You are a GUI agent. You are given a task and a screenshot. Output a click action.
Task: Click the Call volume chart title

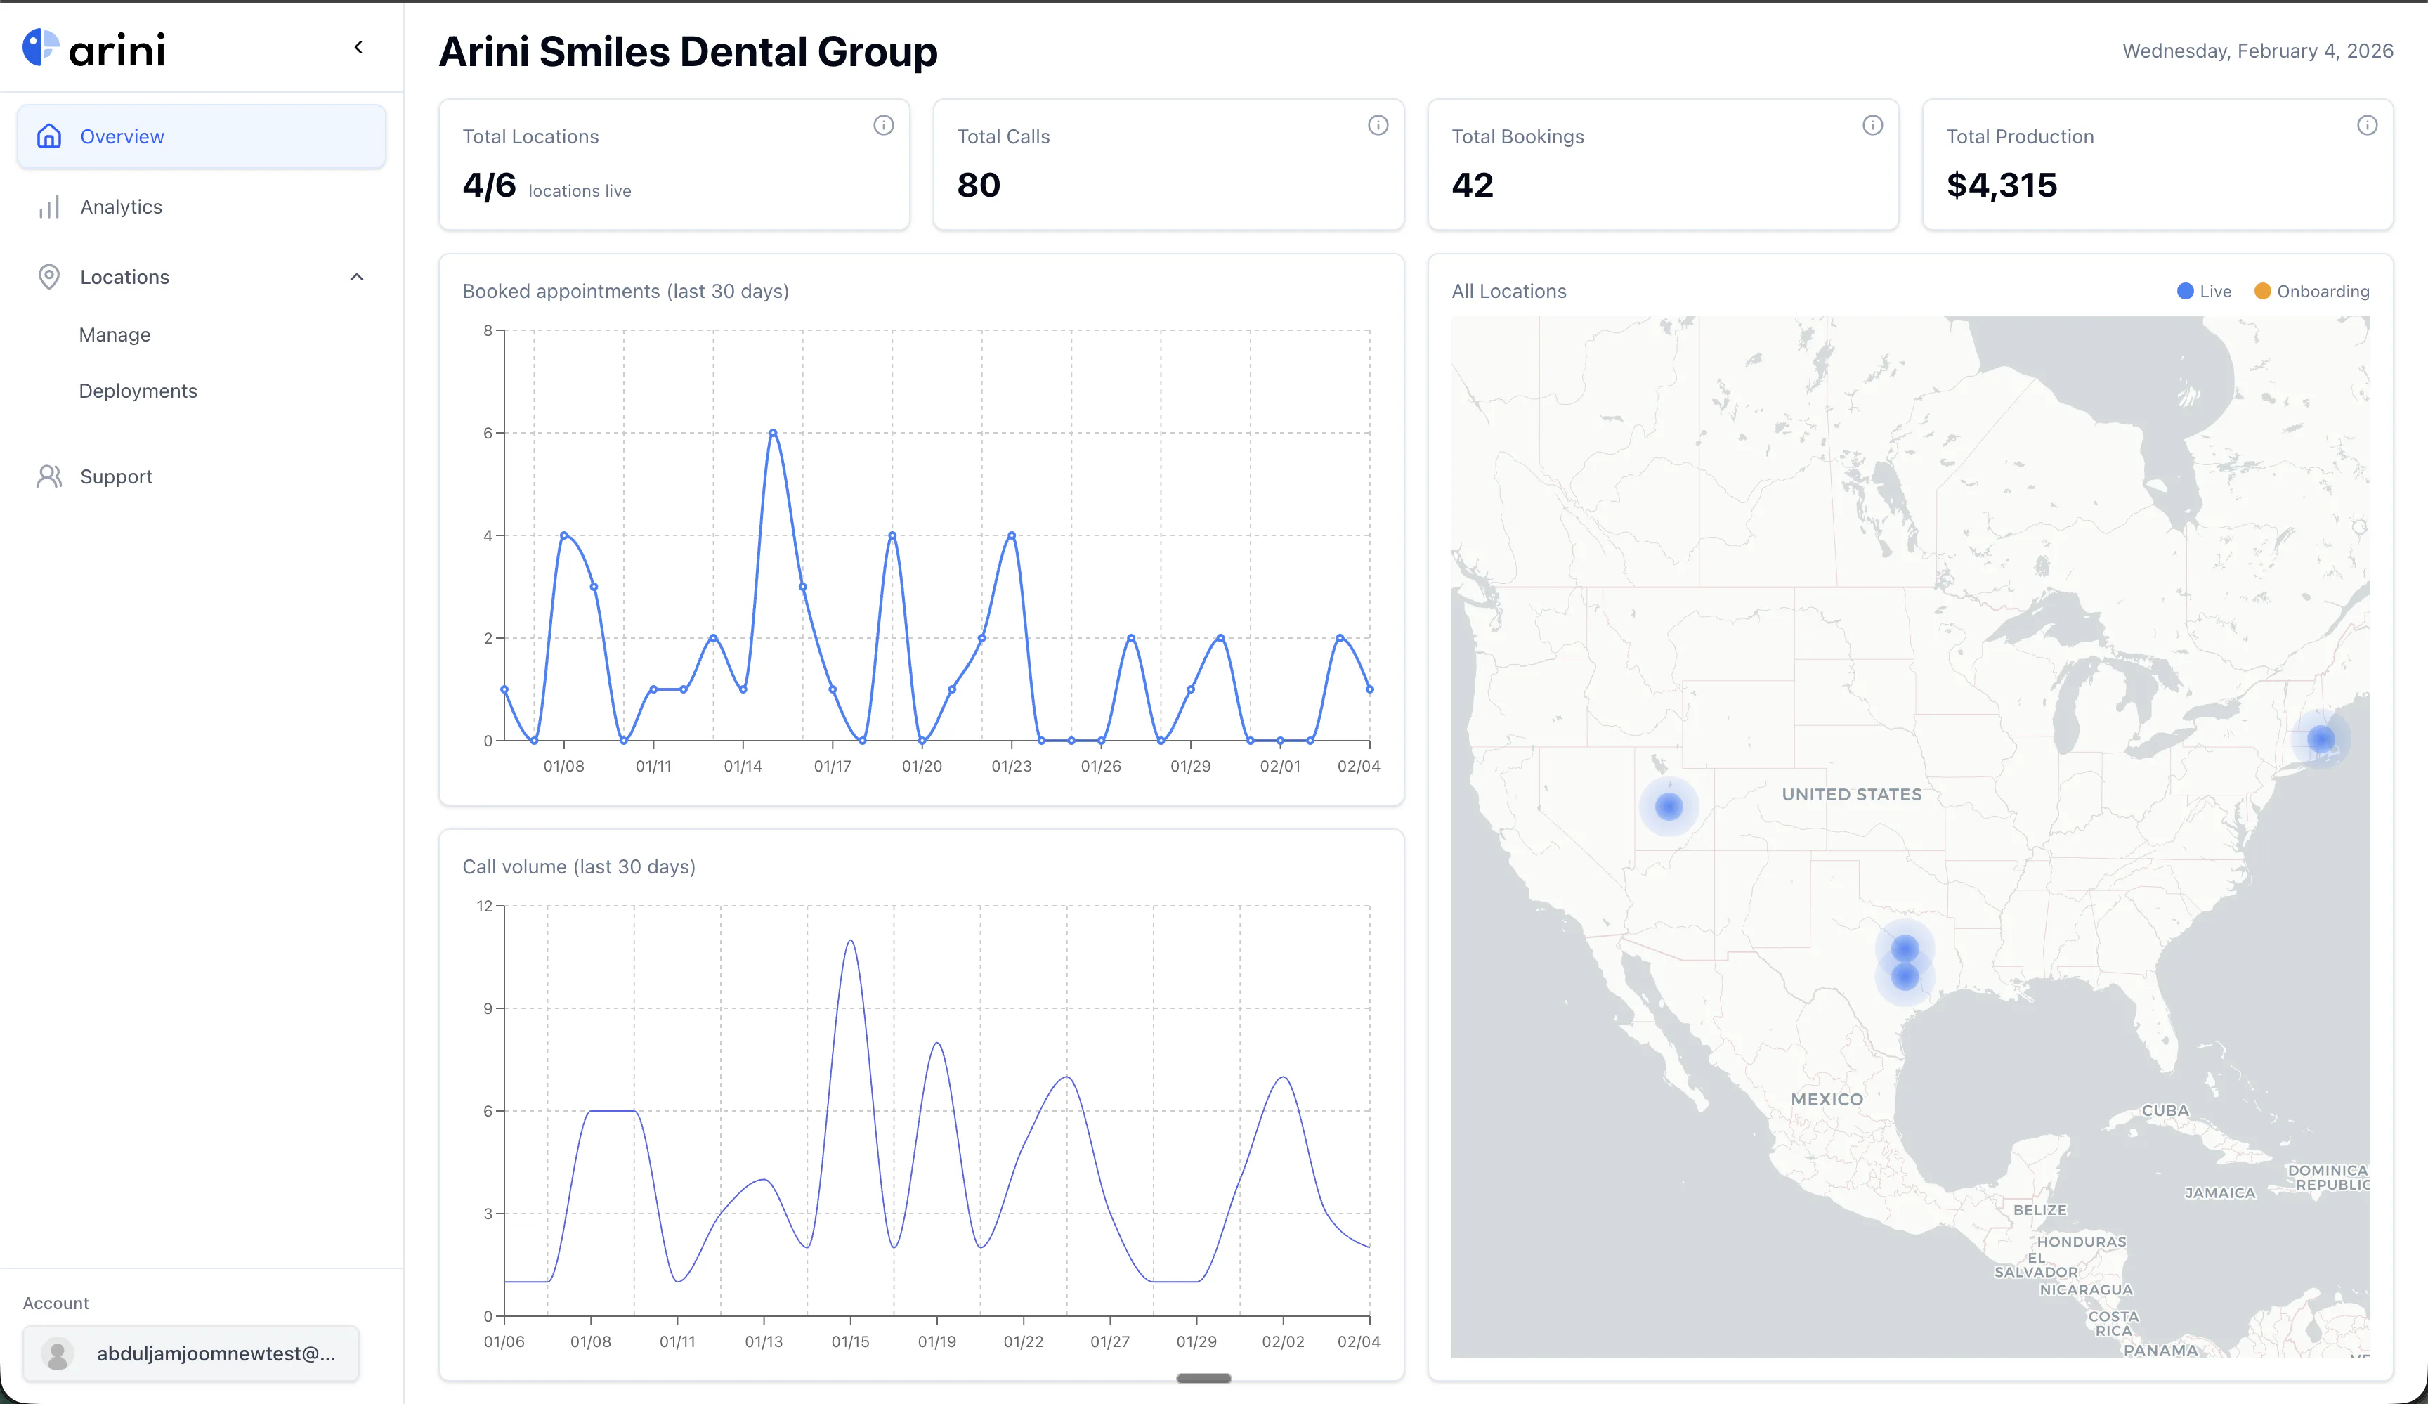click(x=579, y=866)
